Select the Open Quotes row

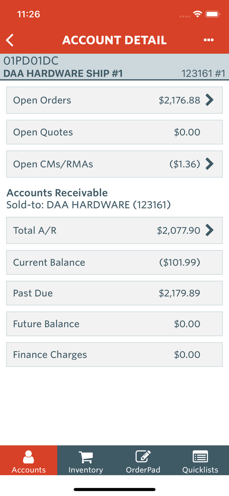[x=114, y=132]
